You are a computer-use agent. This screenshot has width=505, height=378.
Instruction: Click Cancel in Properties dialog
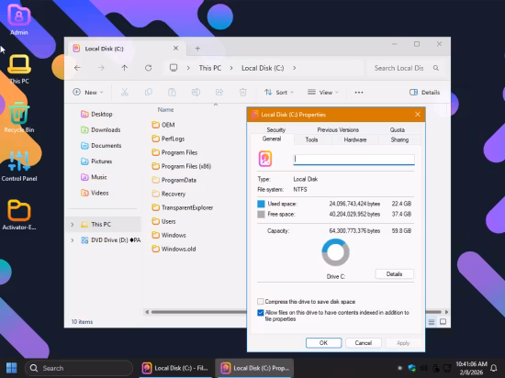click(364, 343)
